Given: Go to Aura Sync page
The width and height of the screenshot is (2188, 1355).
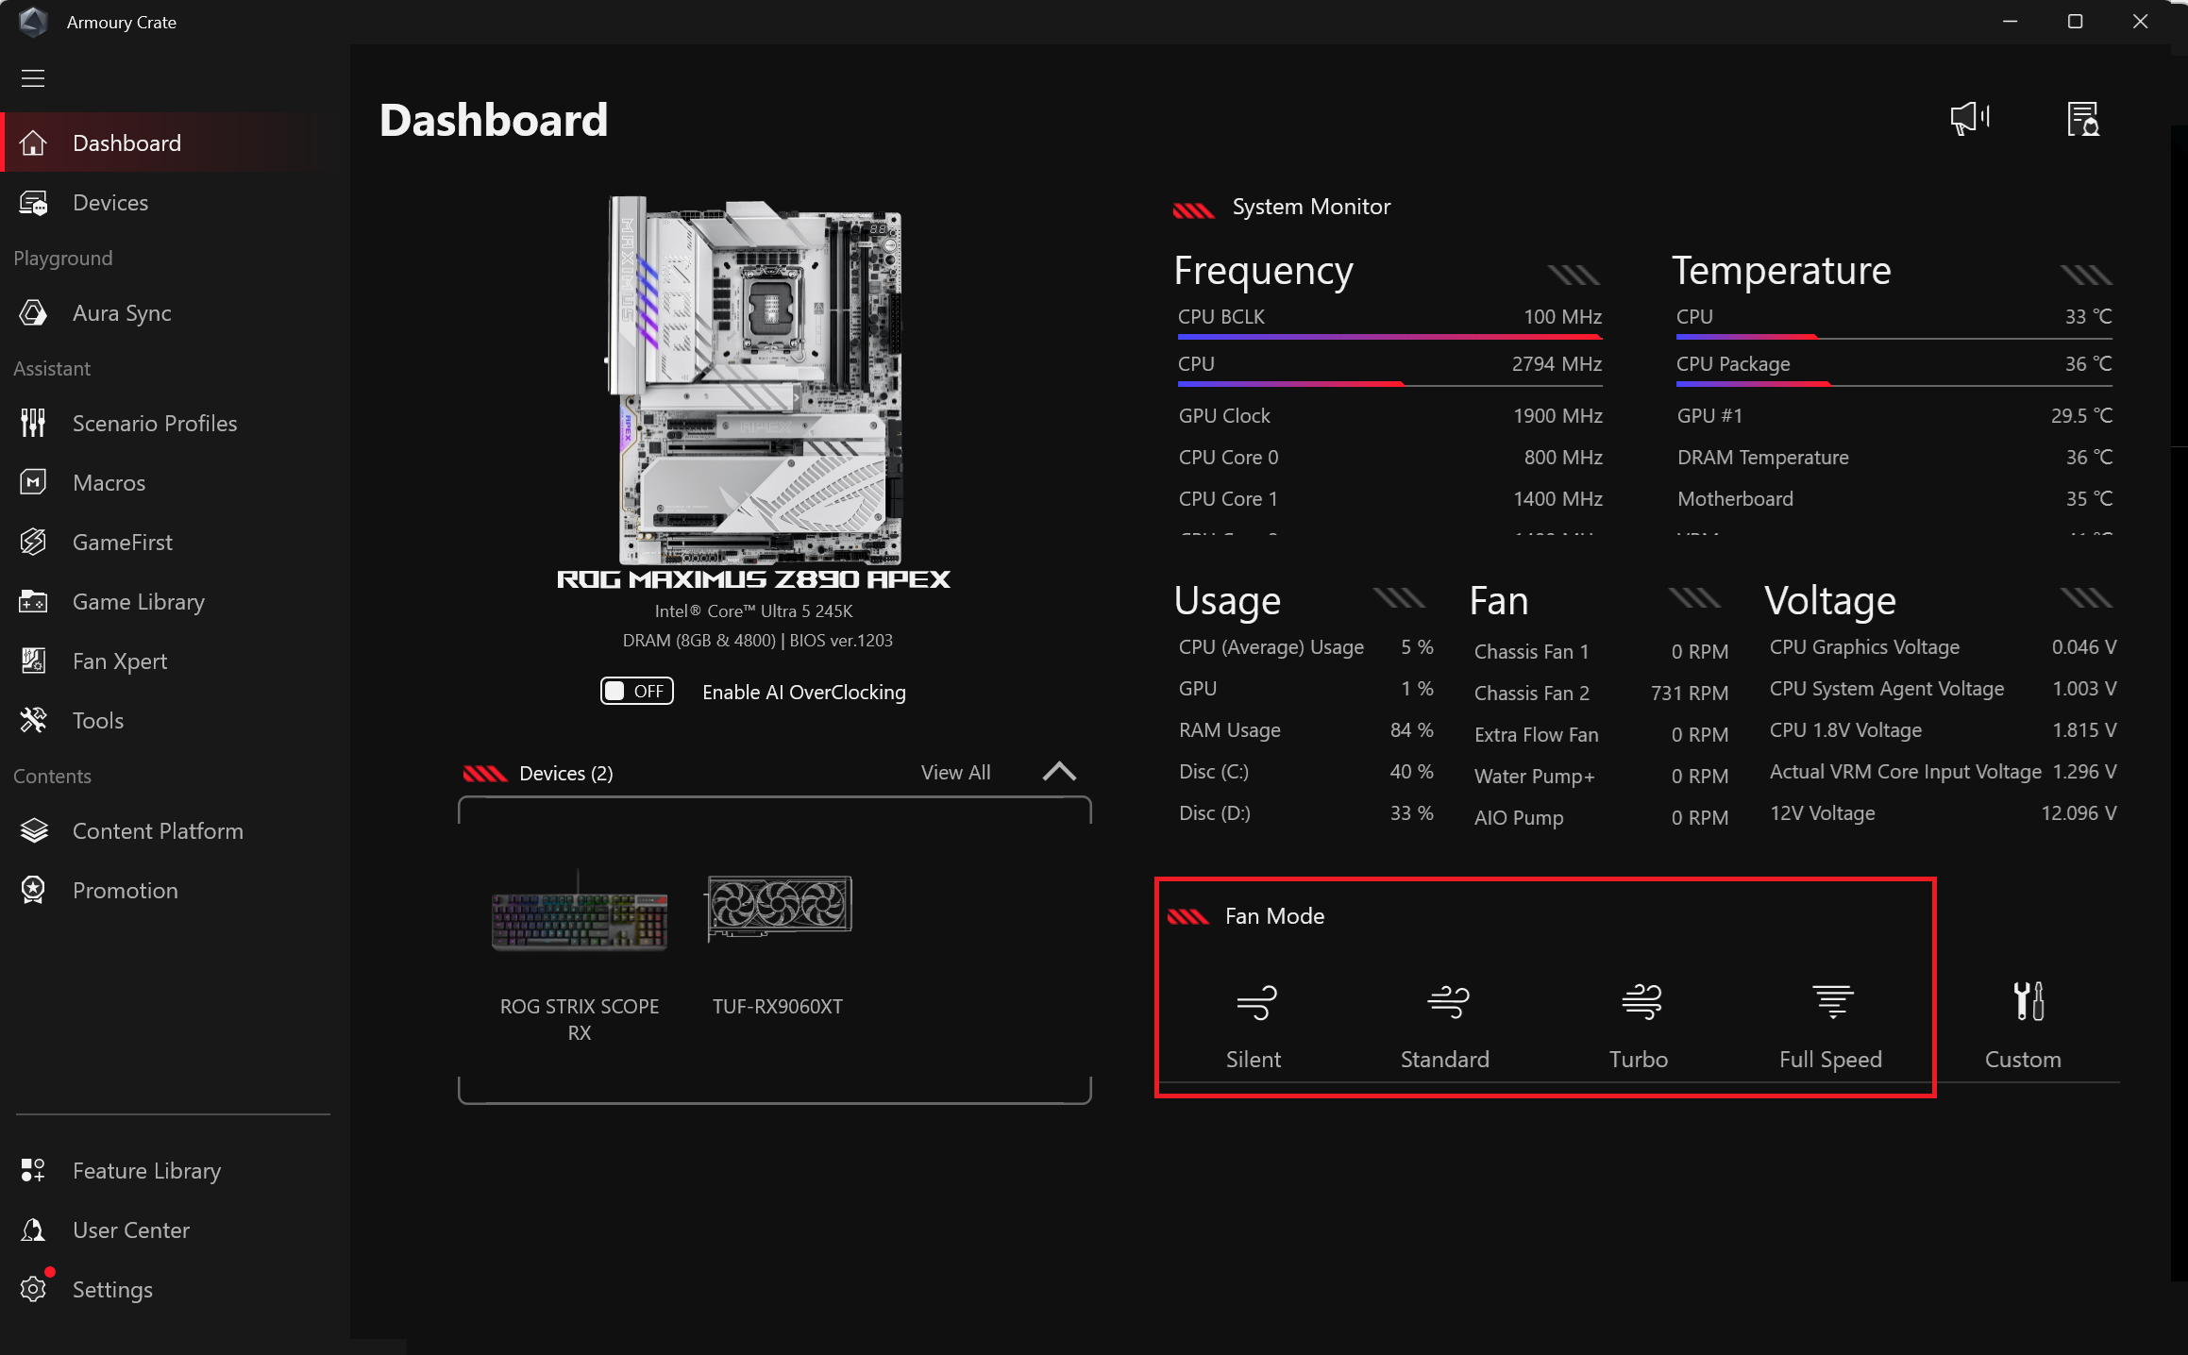Looking at the screenshot, I should 122,313.
